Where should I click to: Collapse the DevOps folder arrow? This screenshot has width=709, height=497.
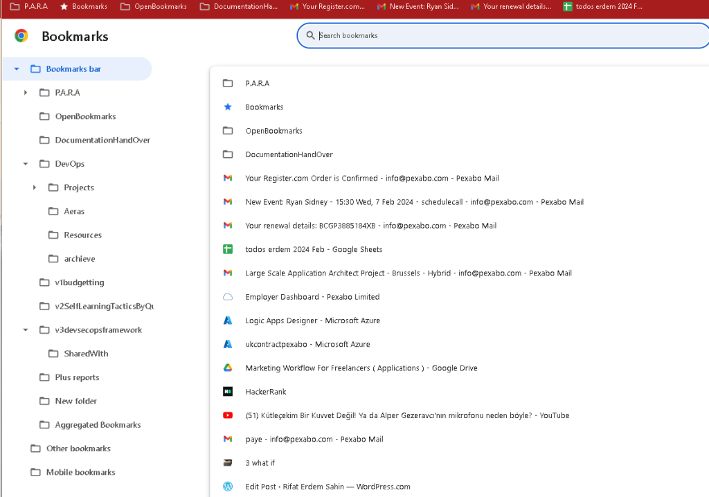[x=26, y=164]
